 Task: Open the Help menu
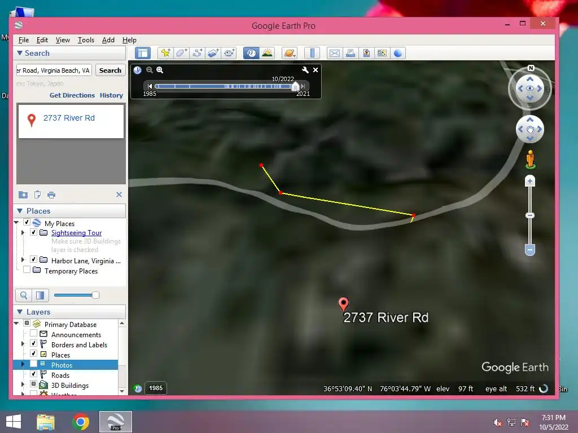click(x=129, y=40)
